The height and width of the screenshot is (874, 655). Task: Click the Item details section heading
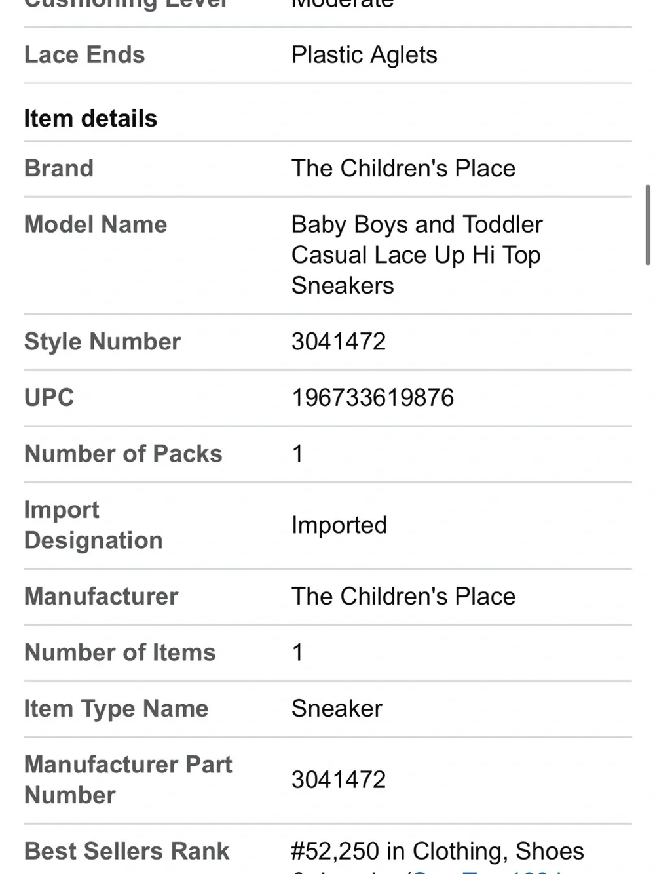pos(90,119)
